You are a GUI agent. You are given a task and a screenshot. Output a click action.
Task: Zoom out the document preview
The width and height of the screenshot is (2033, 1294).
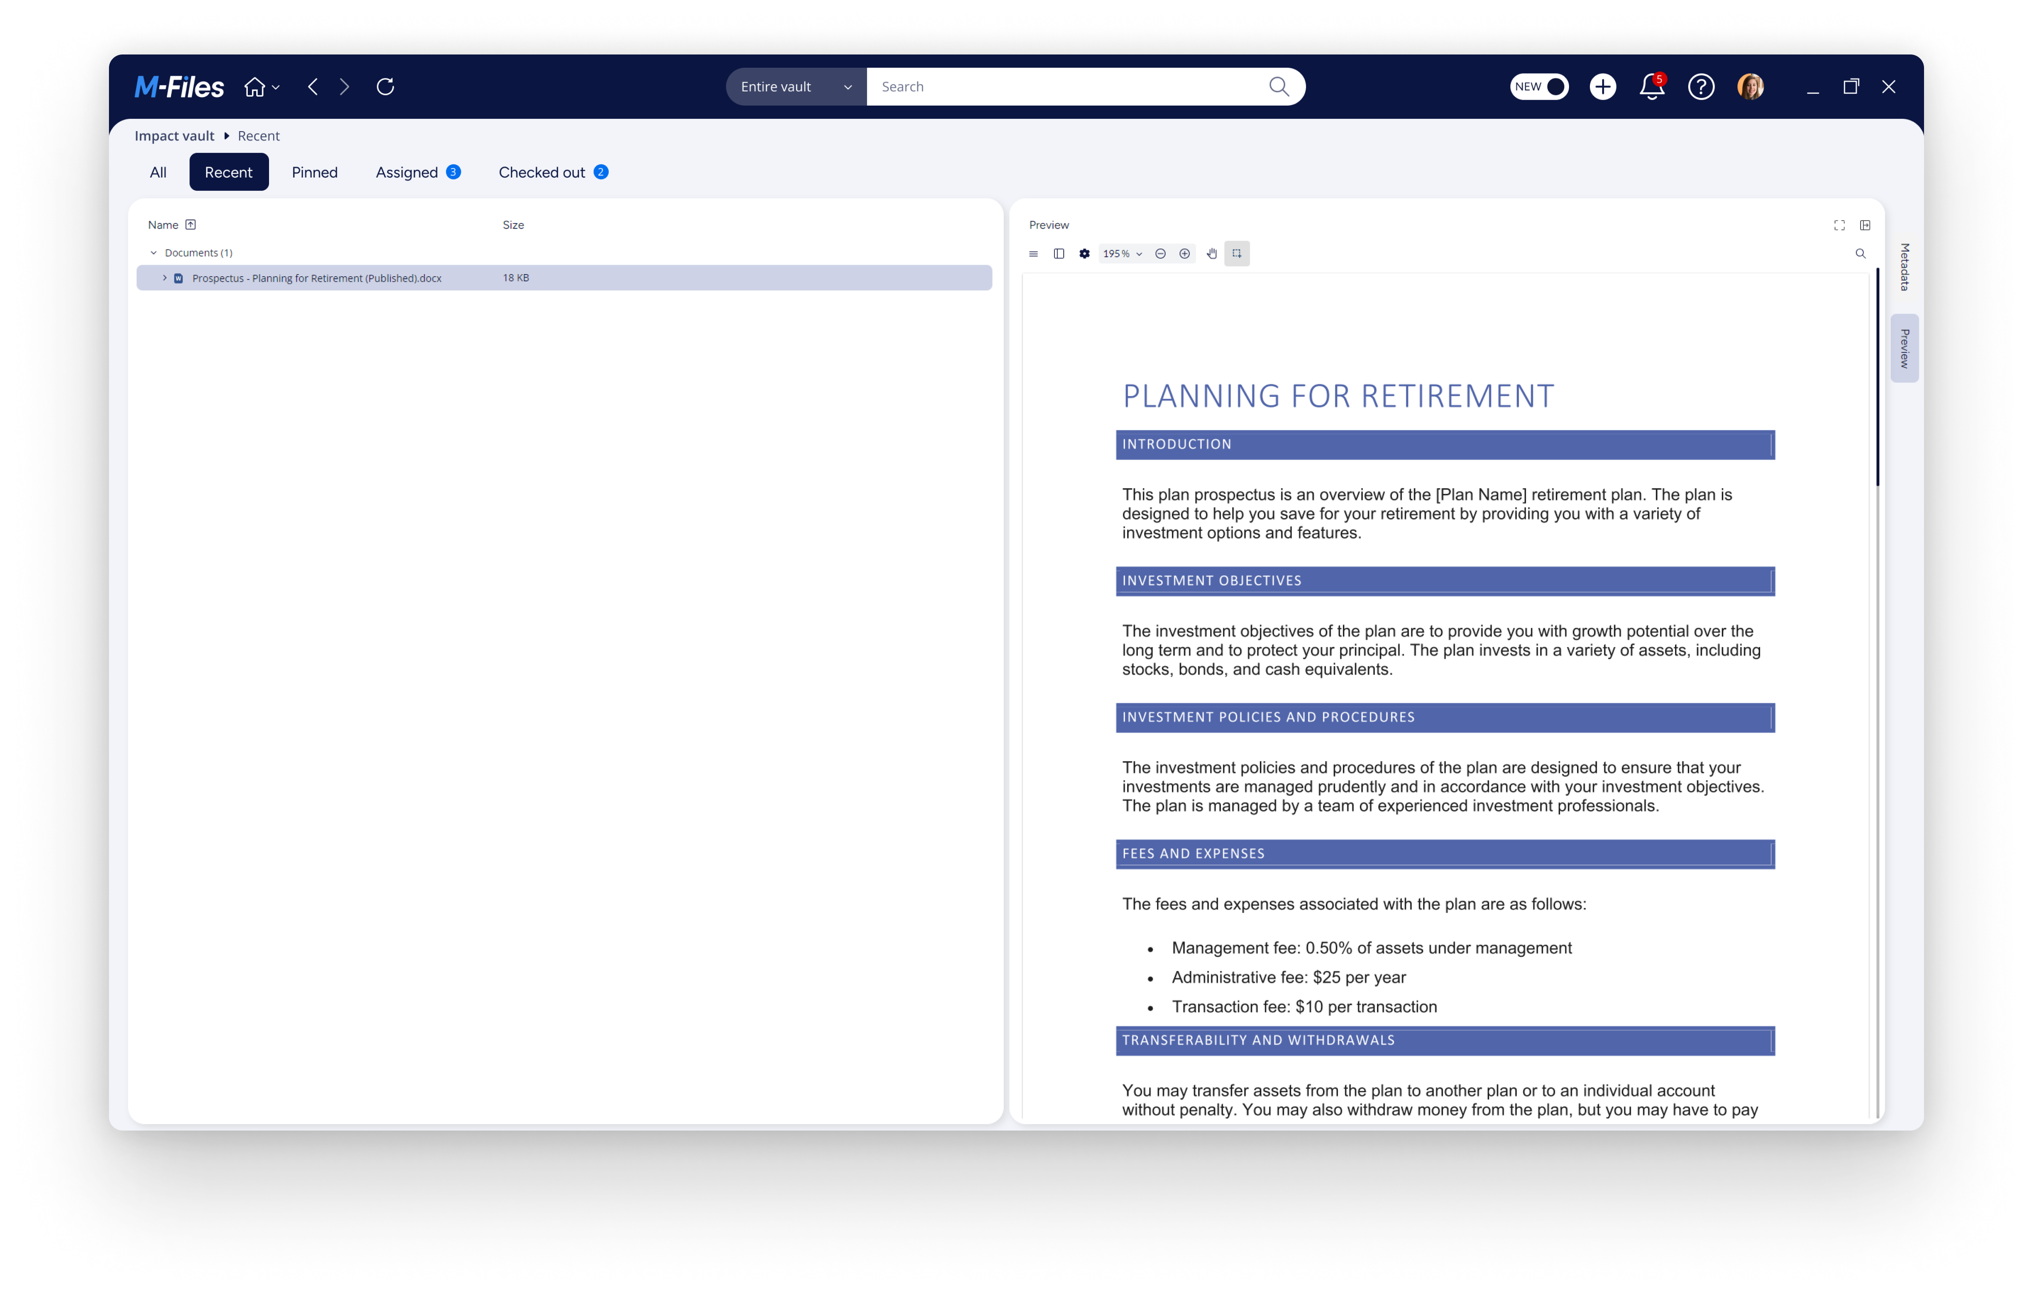1160,253
